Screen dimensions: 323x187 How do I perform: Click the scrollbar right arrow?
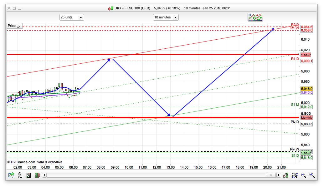[x=279, y=175]
